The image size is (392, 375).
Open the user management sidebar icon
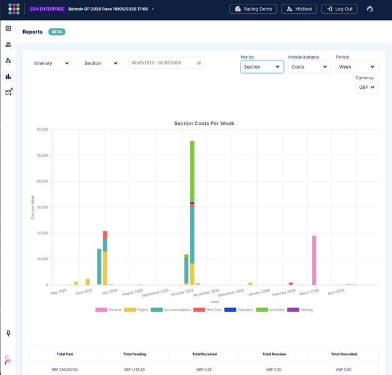(8, 61)
